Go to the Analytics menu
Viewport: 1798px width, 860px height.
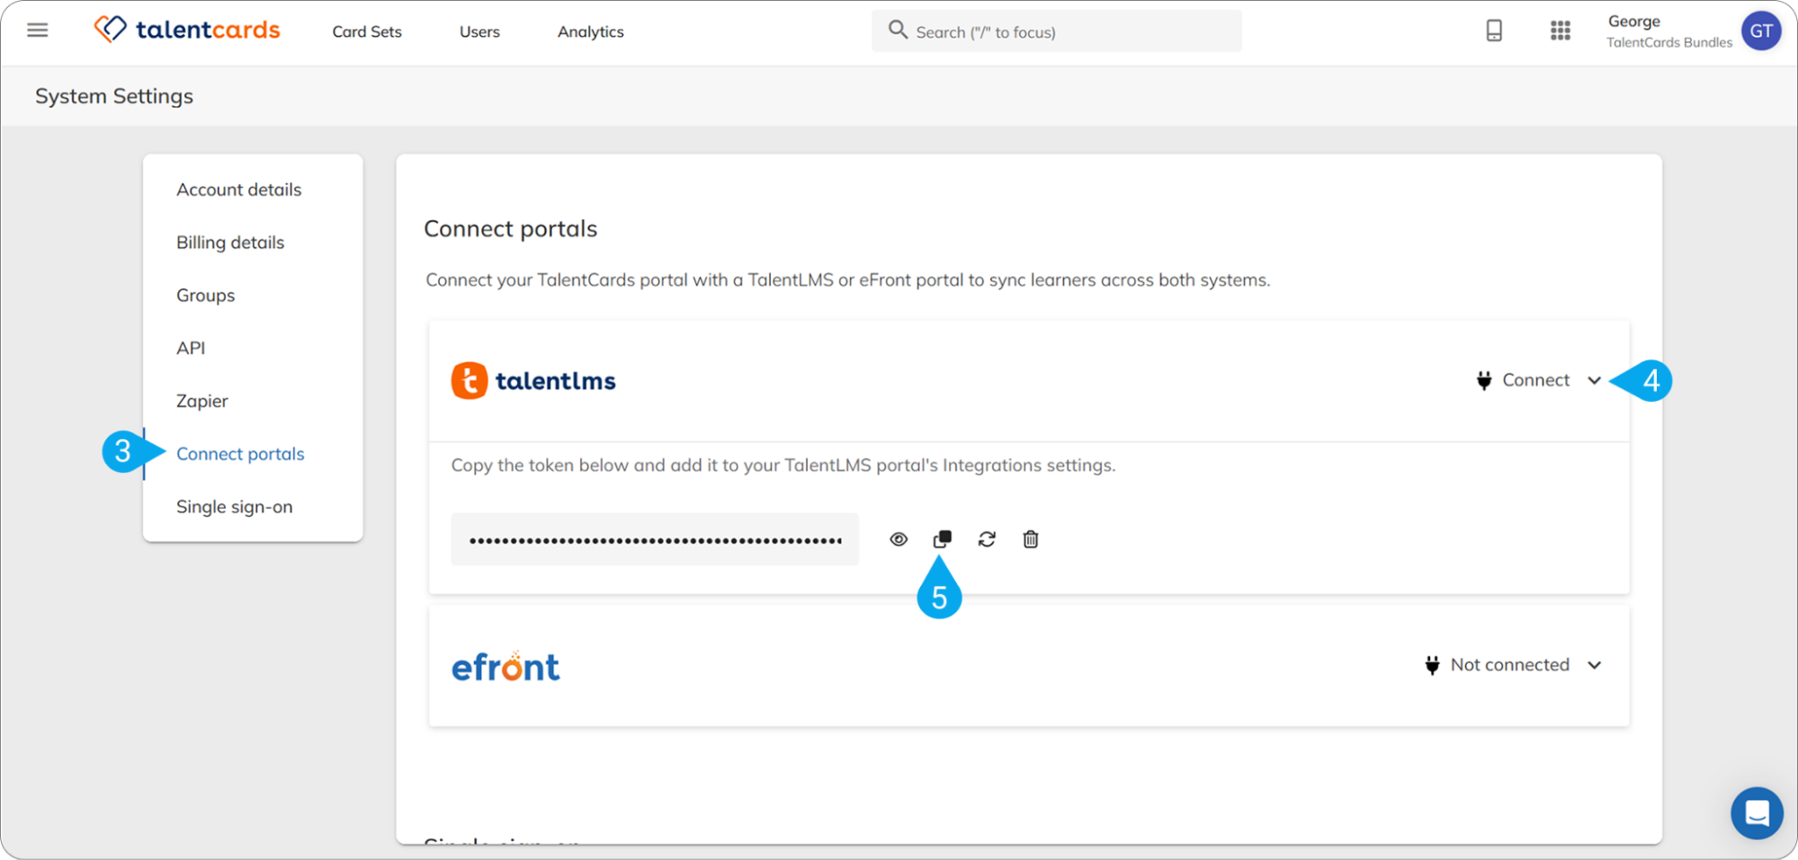[591, 31]
